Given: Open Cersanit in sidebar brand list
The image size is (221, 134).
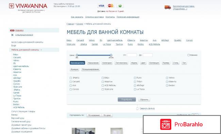Looking at the screenshot, I should pyautogui.click(x=17, y=58).
